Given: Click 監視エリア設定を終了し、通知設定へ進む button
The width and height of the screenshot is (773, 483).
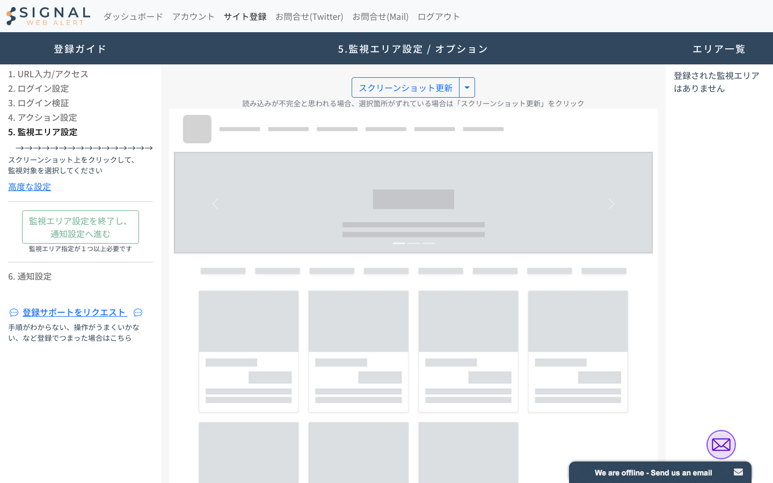Looking at the screenshot, I should pos(81,227).
